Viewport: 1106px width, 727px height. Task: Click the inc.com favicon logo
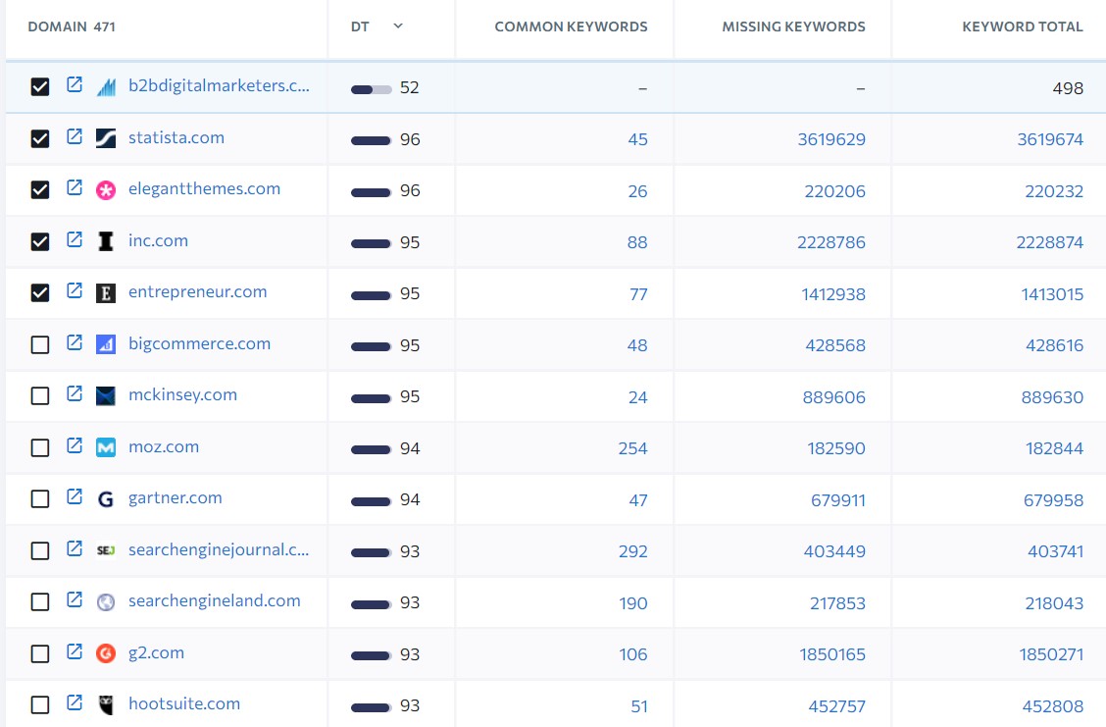[x=106, y=241]
